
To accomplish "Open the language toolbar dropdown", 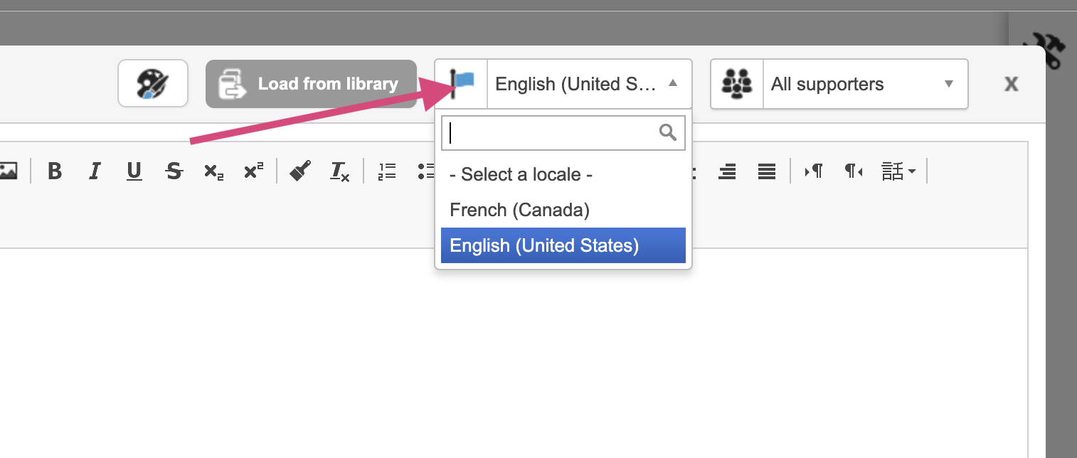I will (898, 171).
